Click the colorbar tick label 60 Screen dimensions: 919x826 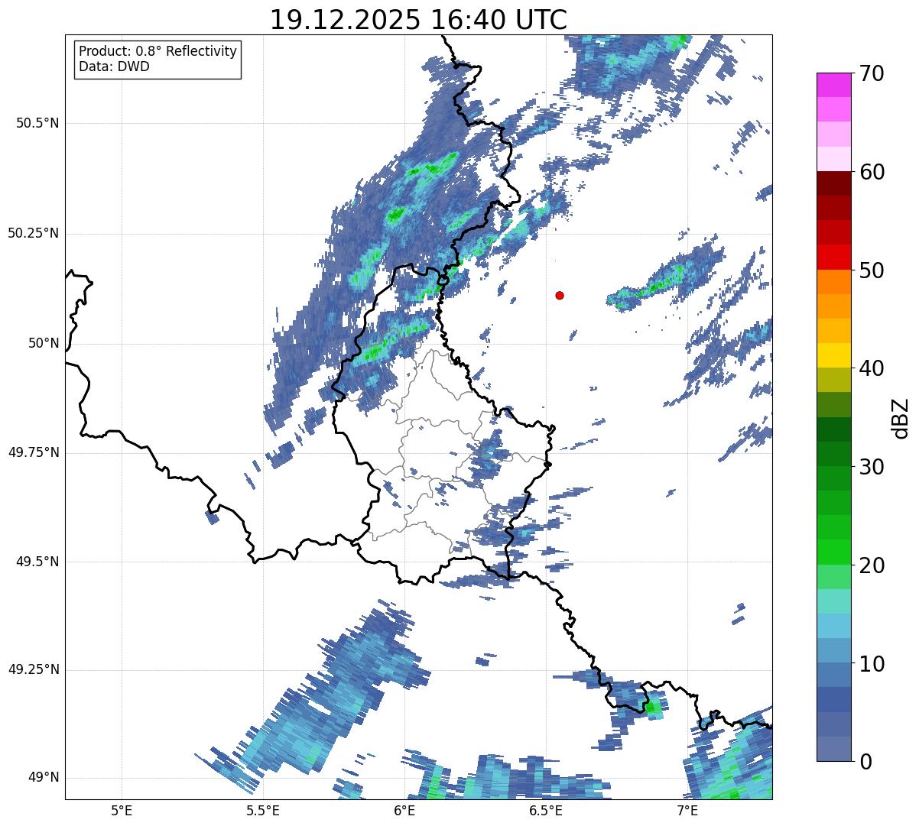coord(872,172)
